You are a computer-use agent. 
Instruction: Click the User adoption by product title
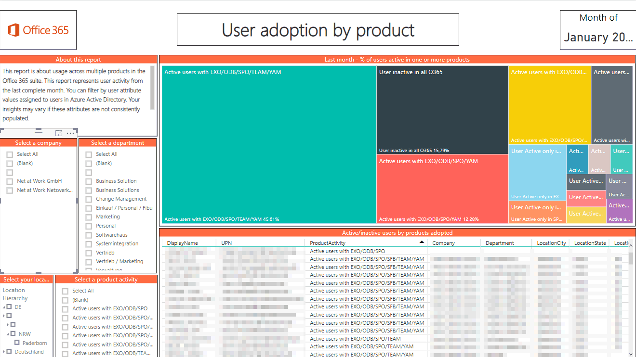click(x=318, y=30)
